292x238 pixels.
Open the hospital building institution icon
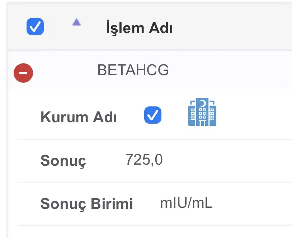[x=202, y=112]
